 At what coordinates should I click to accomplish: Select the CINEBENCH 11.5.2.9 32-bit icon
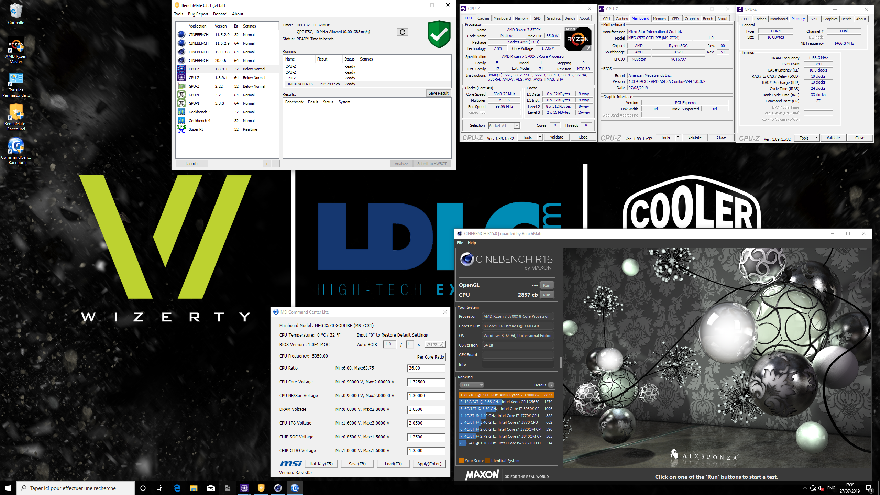181,35
